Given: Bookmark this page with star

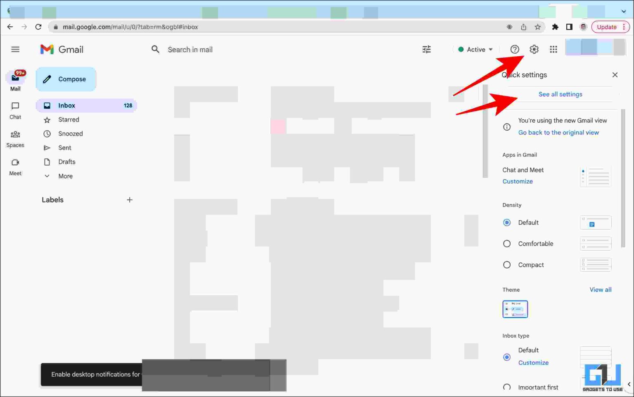Looking at the screenshot, I should pos(537,27).
